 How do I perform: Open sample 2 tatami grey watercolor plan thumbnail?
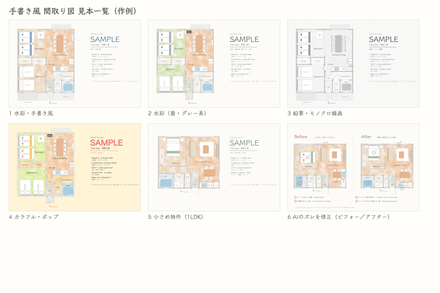pos(214,64)
